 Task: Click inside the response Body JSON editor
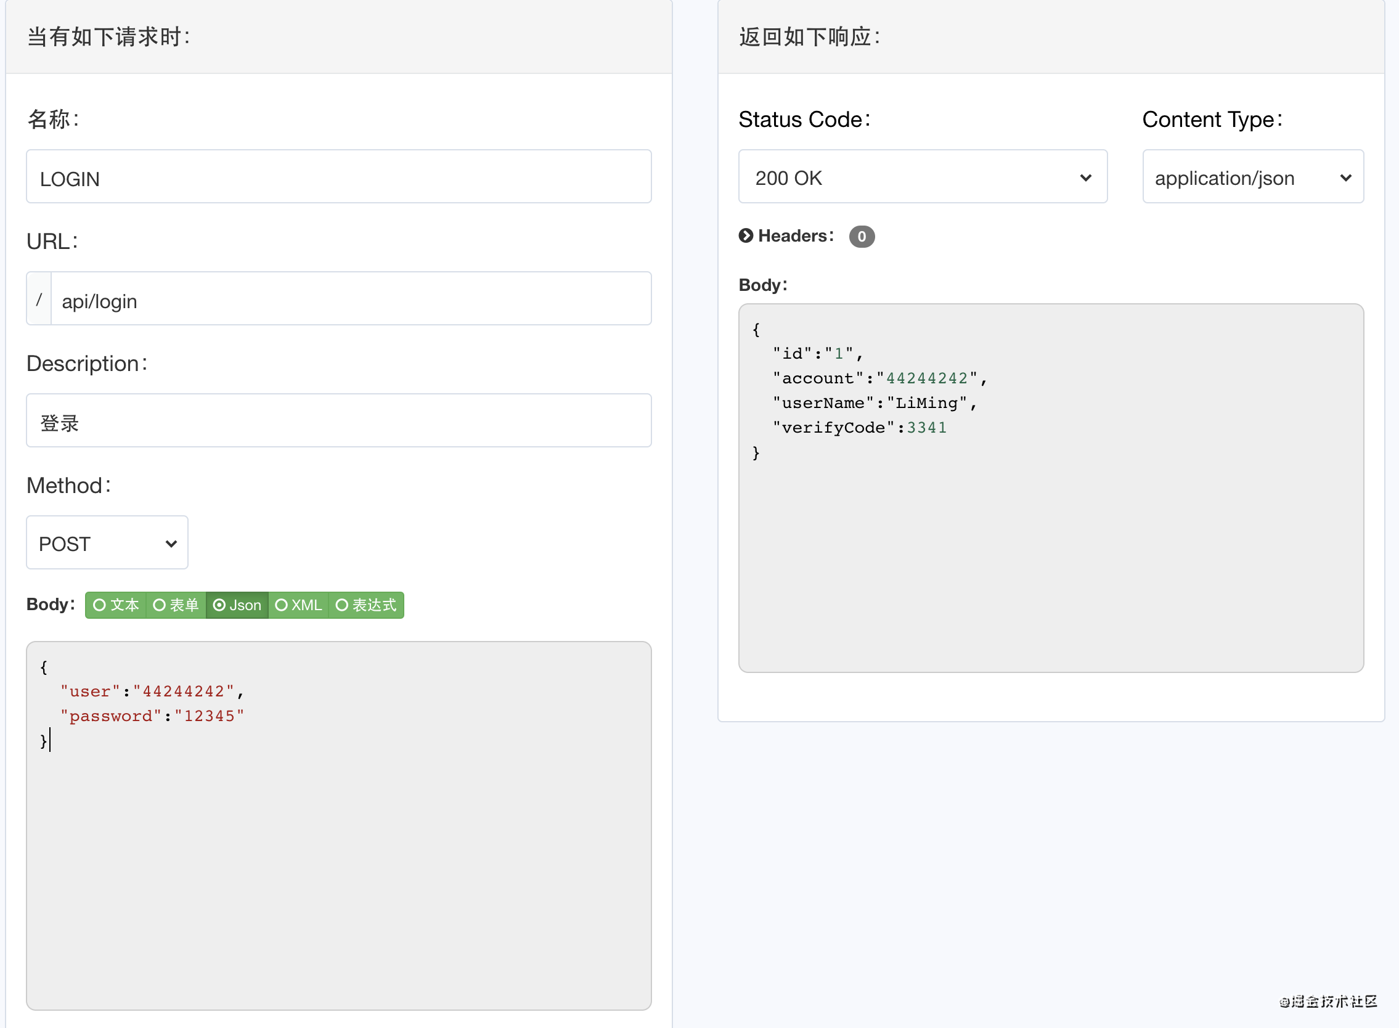[1051, 560]
